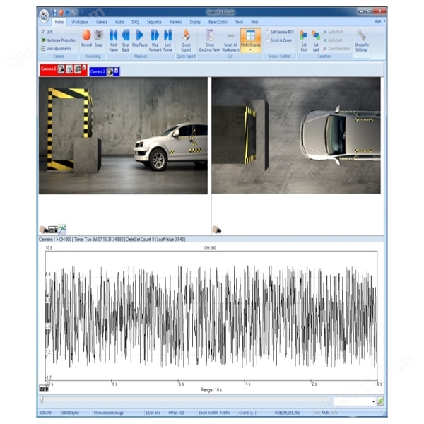Click Goto Last in Selection group

pyautogui.click(x=333, y=40)
